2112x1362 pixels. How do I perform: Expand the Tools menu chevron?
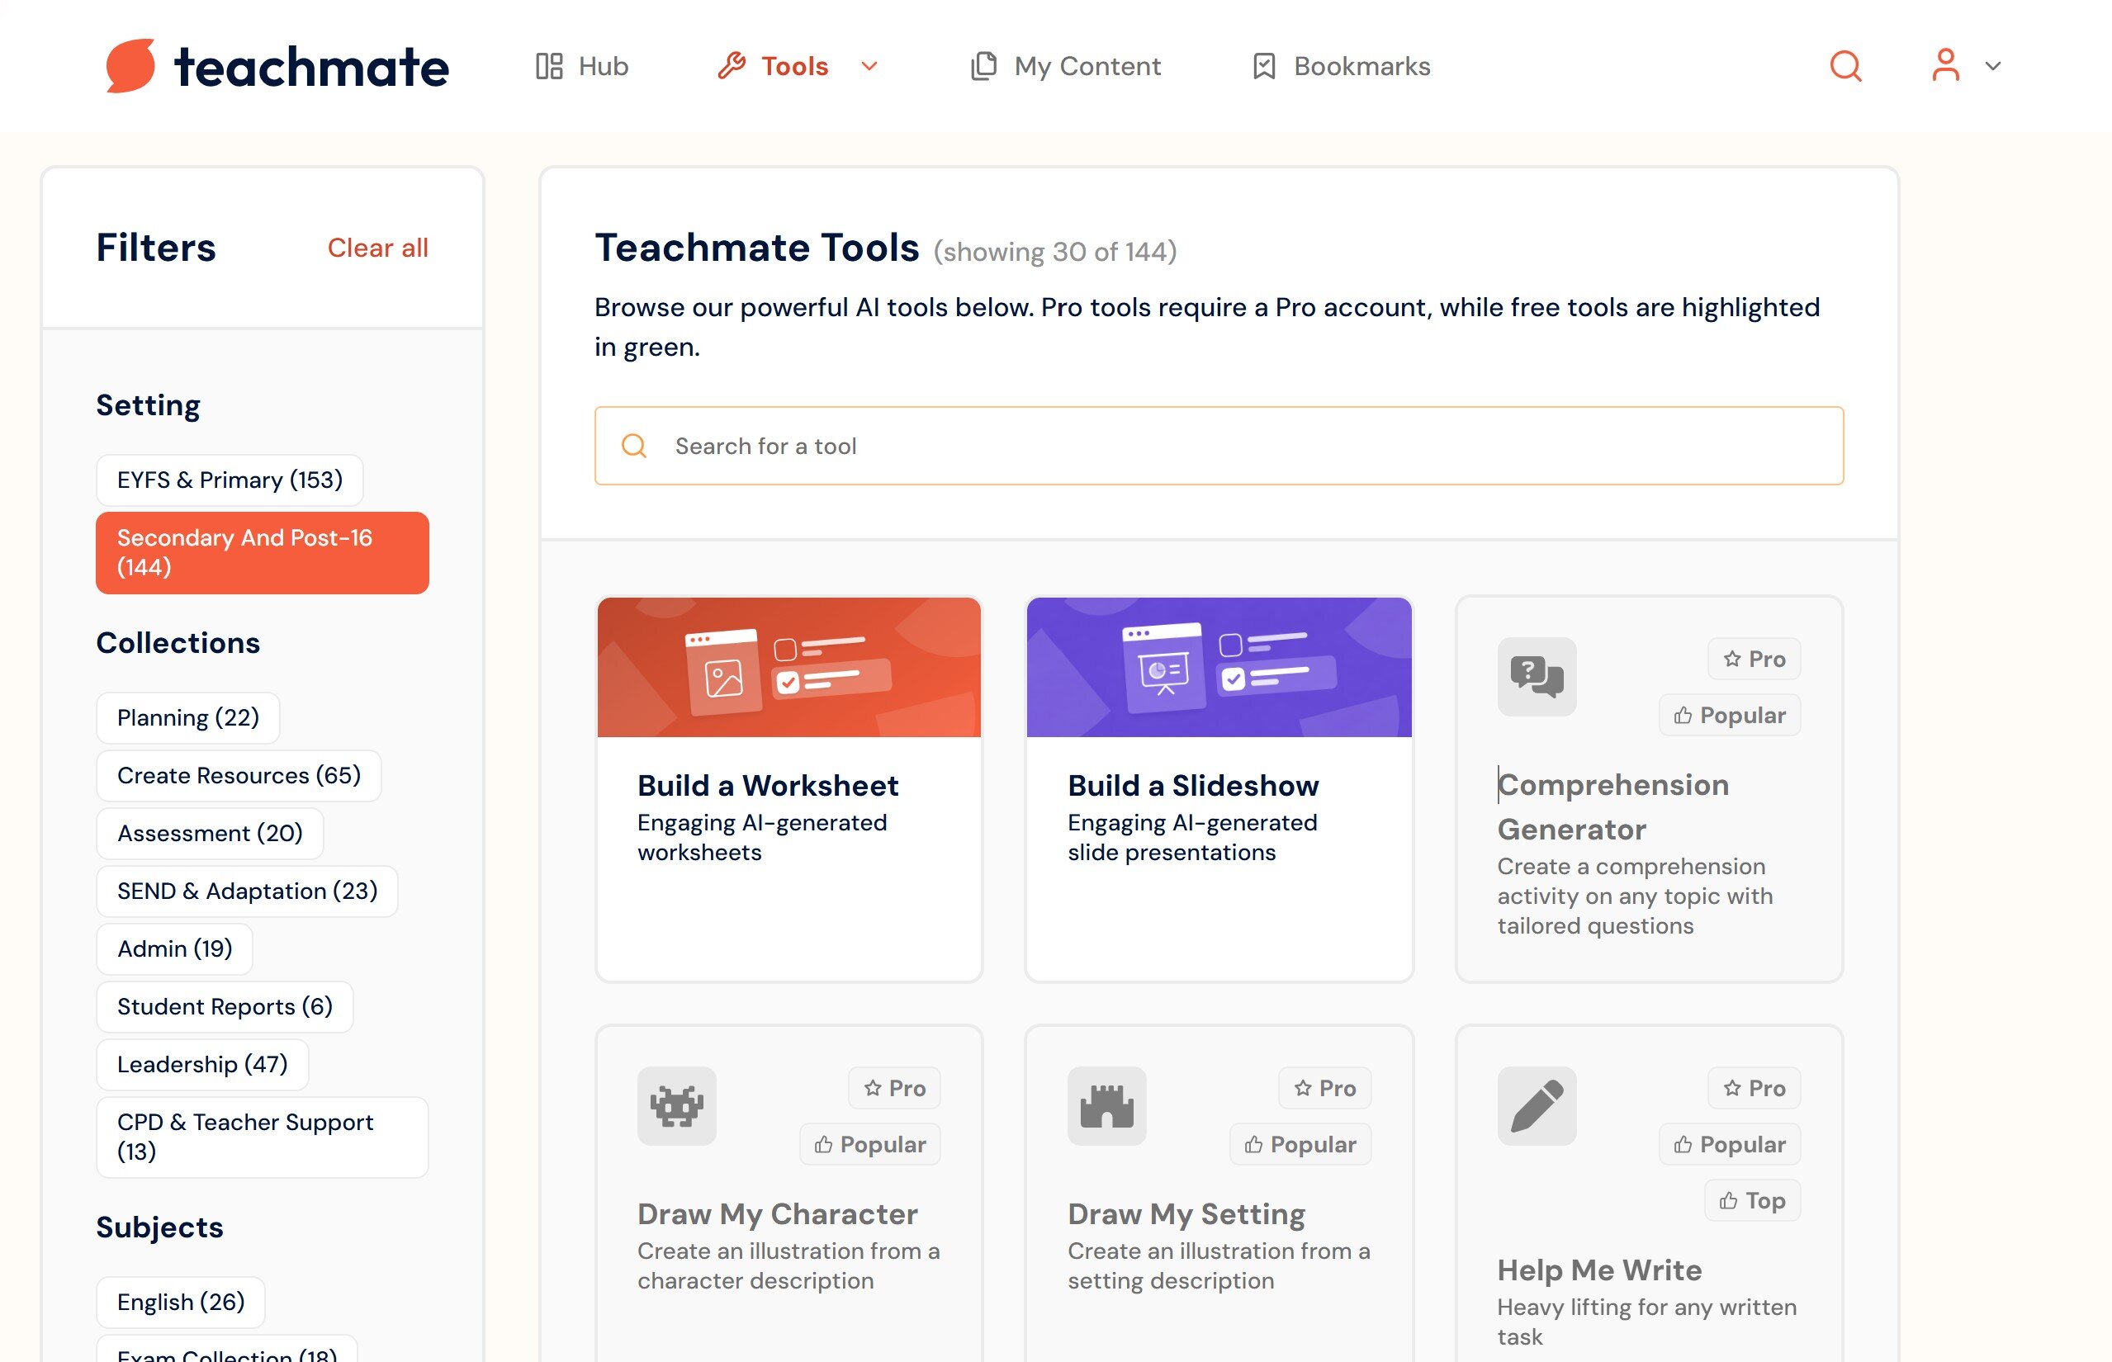click(x=869, y=66)
